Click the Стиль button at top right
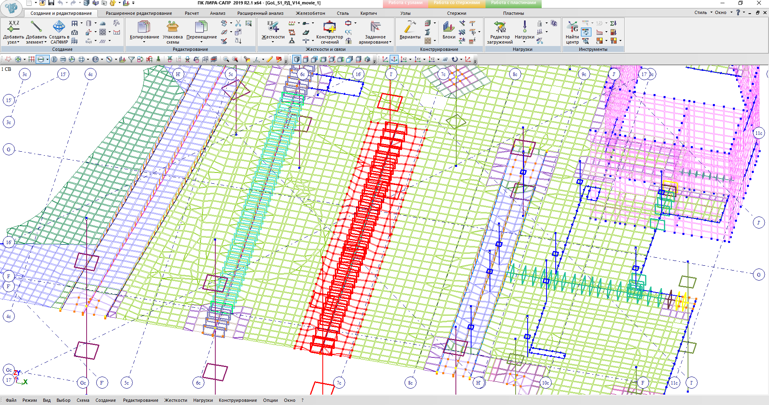This screenshot has height=405, width=769. (x=700, y=12)
